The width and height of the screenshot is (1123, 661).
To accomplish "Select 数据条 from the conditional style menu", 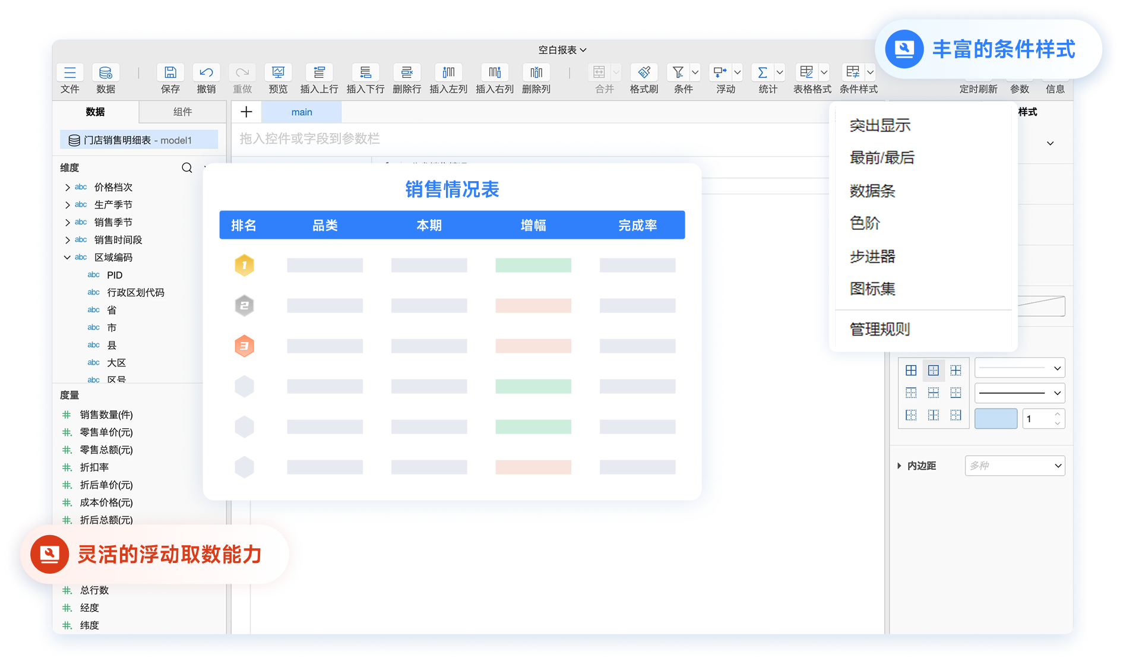I will pos(872,191).
